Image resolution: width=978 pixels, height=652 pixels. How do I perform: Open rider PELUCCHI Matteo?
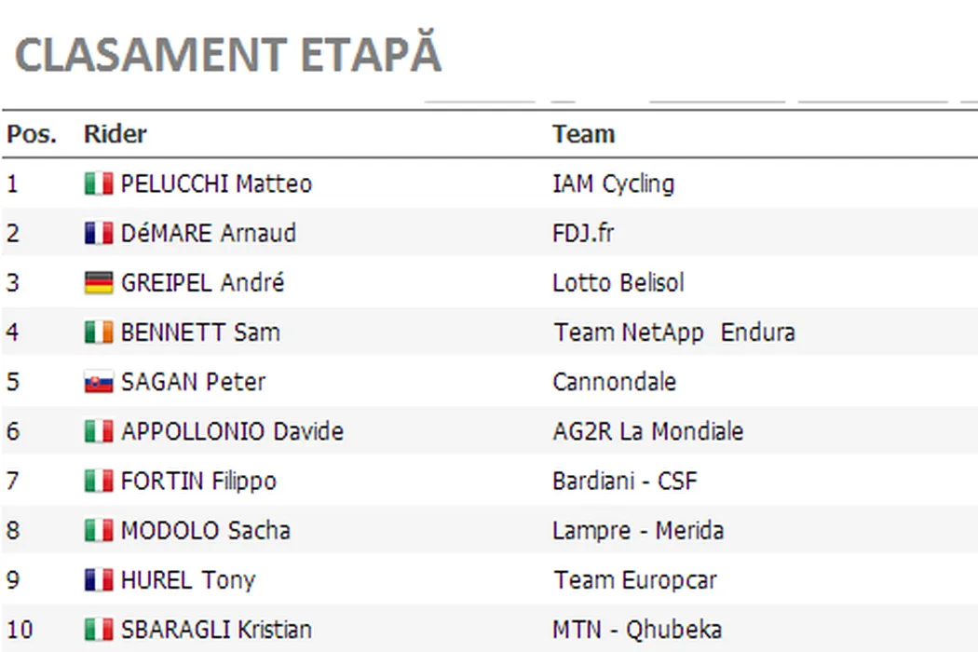(x=216, y=183)
